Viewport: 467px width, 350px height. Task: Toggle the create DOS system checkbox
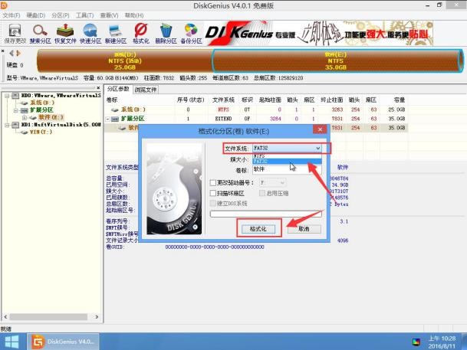(x=212, y=204)
